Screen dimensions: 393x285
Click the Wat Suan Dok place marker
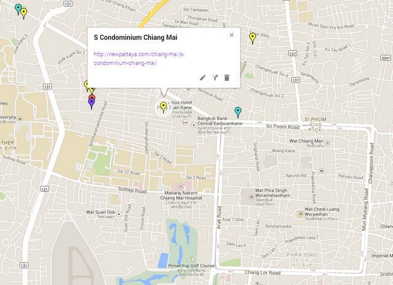[119, 214]
